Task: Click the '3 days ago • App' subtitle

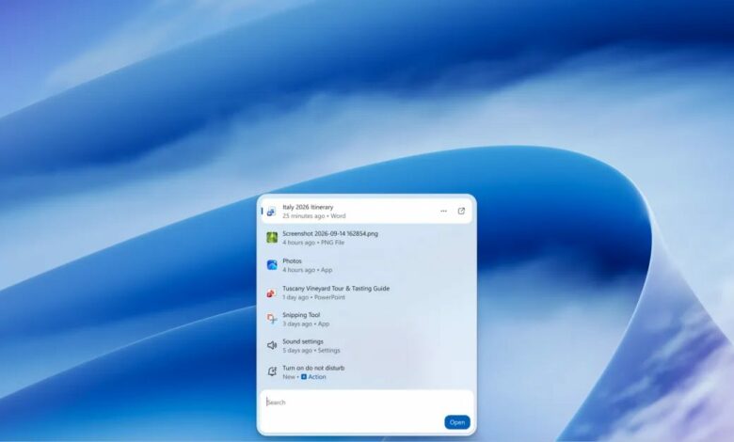Action: click(306, 324)
